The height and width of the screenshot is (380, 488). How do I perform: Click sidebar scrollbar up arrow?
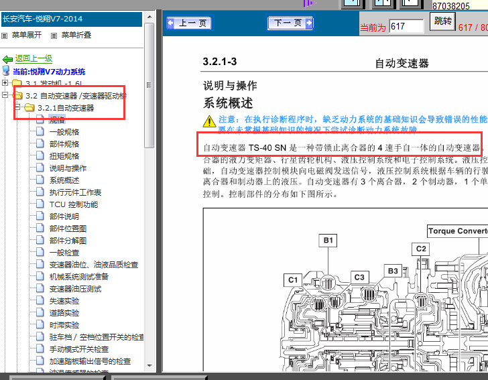tap(149, 17)
